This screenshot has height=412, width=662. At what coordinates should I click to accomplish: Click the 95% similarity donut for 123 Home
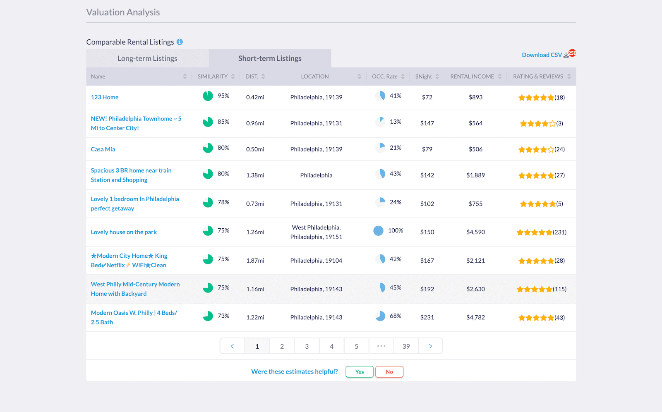pos(208,96)
